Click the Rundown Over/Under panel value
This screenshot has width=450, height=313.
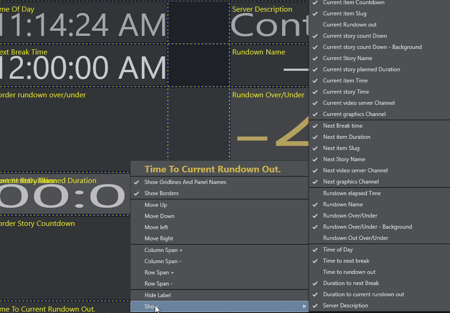point(270,135)
